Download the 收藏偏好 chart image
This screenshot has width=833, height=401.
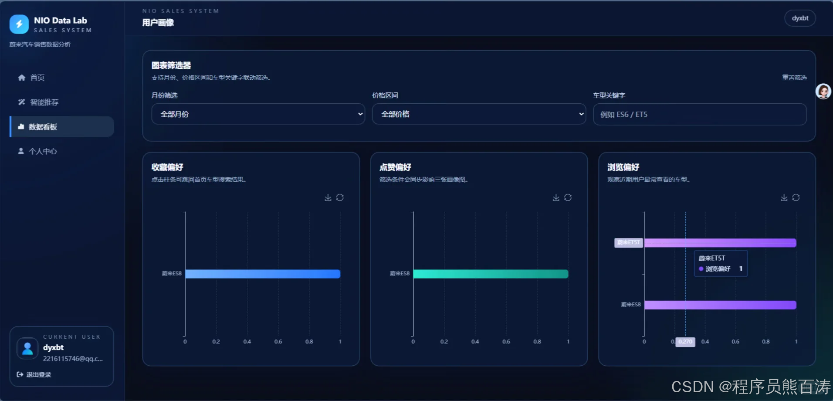click(x=328, y=197)
